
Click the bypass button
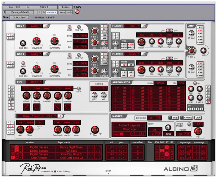tap(66, 7)
